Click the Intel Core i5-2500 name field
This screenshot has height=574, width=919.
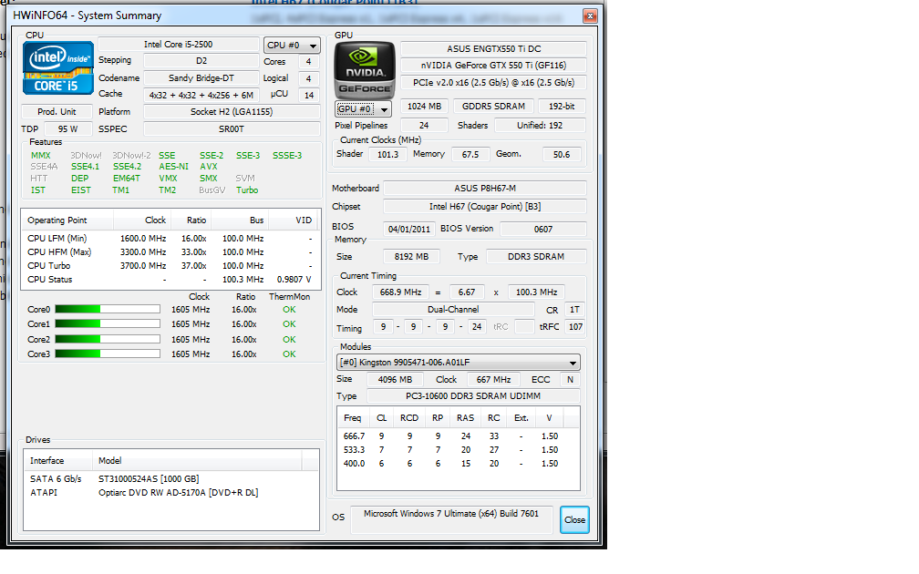click(178, 45)
